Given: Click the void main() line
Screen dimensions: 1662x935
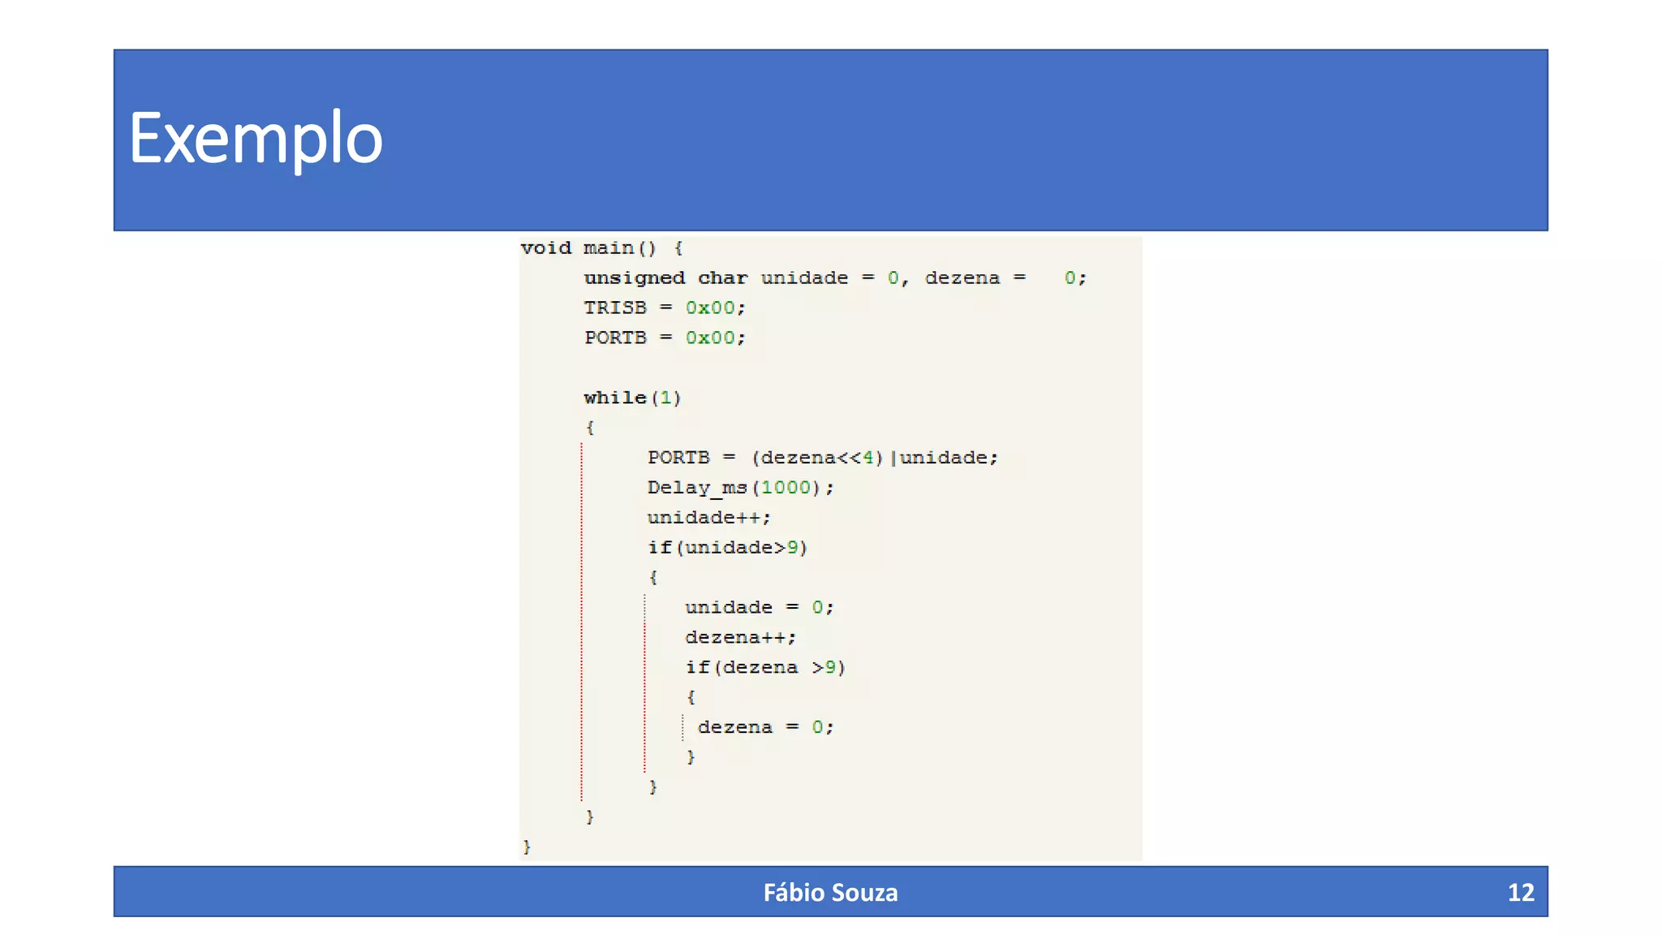Looking at the screenshot, I should click(601, 248).
